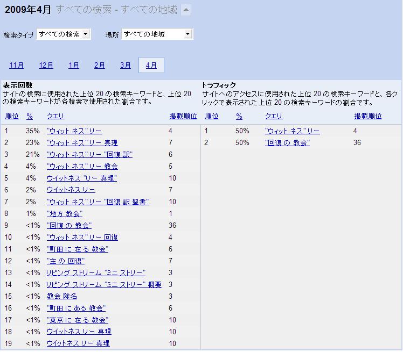Click position 36 in トラフィック row 2

(x=357, y=143)
